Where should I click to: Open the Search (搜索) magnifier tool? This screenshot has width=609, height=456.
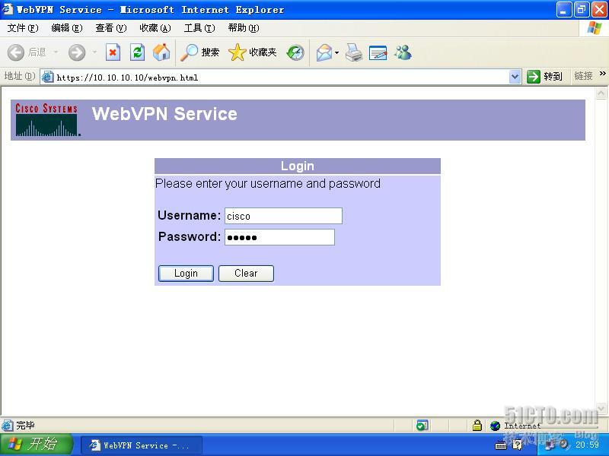coord(199,52)
